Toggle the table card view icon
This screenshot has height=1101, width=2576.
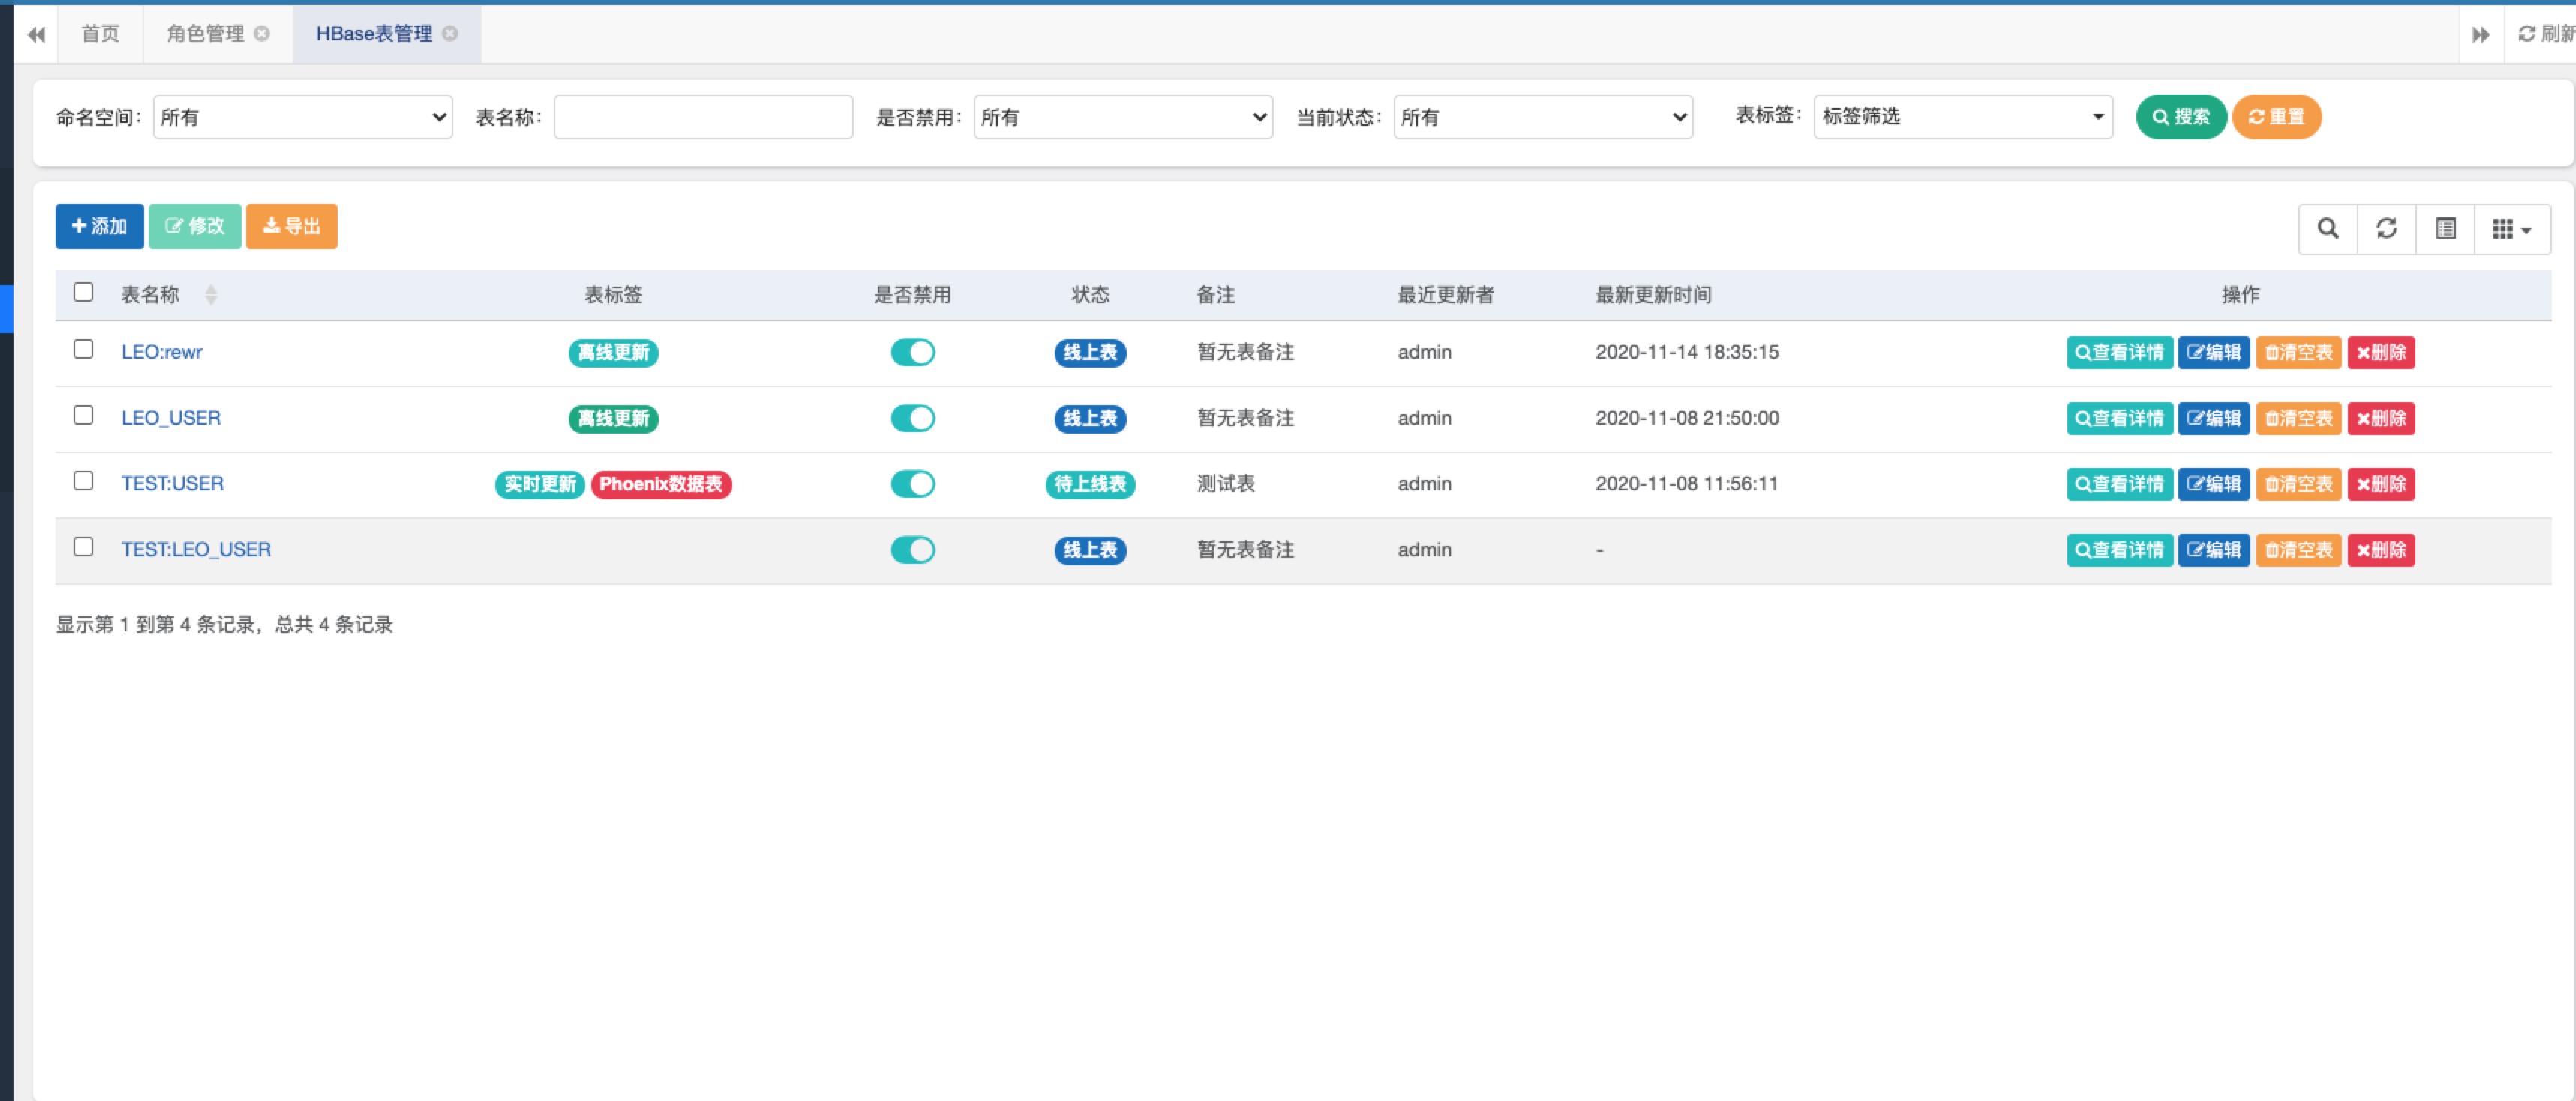coord(2445,229)
